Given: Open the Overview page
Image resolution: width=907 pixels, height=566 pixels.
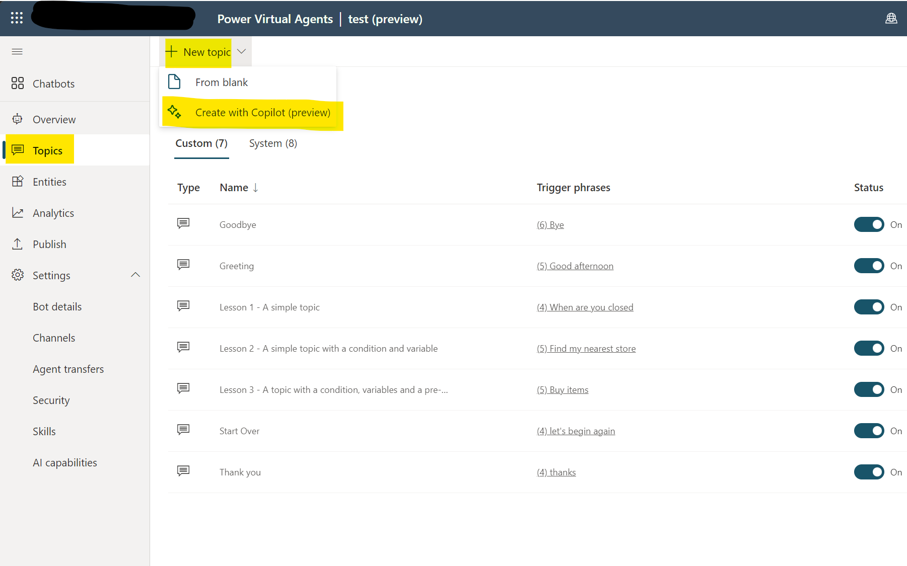Looking at the screenshot, I should pos(75,119).
